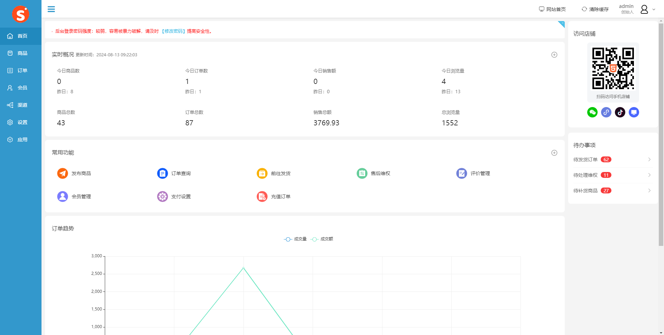Screen dimensions: 664x335
Task: Toggle the hamburger sidebar menu icon
Action: pos(51,9)
